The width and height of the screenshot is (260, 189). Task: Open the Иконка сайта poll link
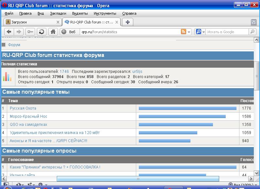pos(23,175)
